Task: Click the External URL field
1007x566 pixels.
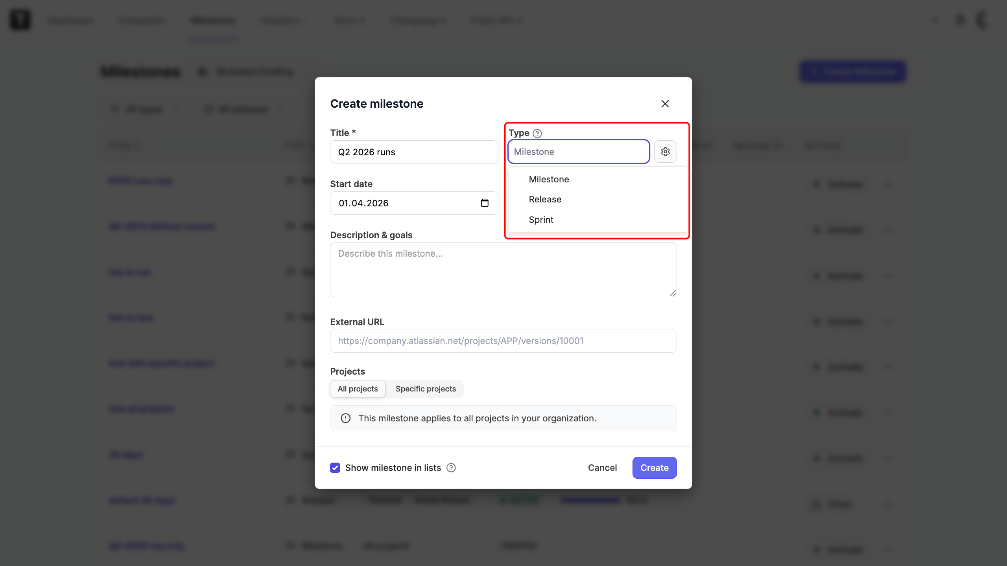Action: pos(503,341)
